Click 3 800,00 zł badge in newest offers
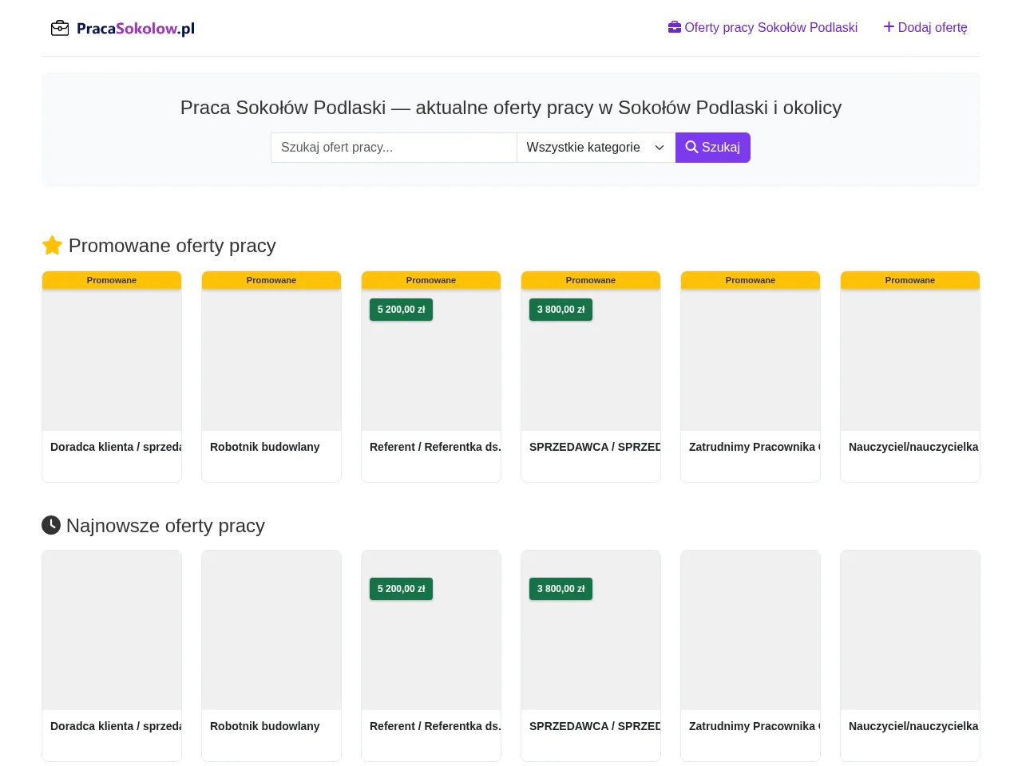Viewport: 1022px width, 766px height. pos(561,589)
